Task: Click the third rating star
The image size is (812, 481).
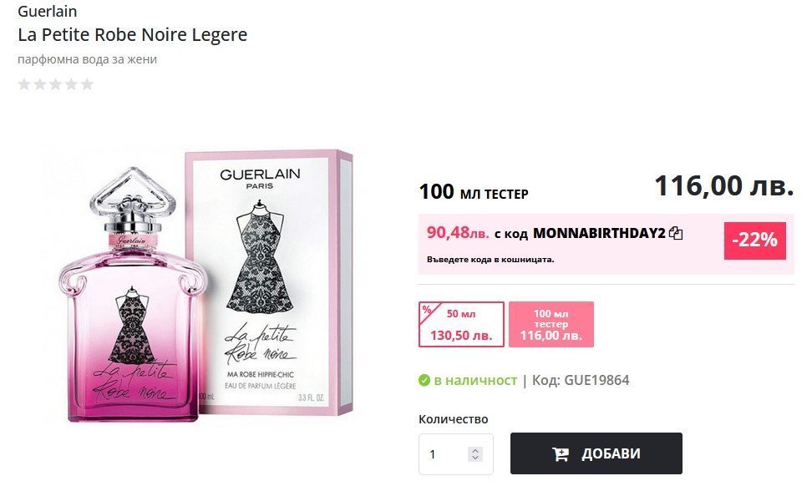Action: click(55, 84)
